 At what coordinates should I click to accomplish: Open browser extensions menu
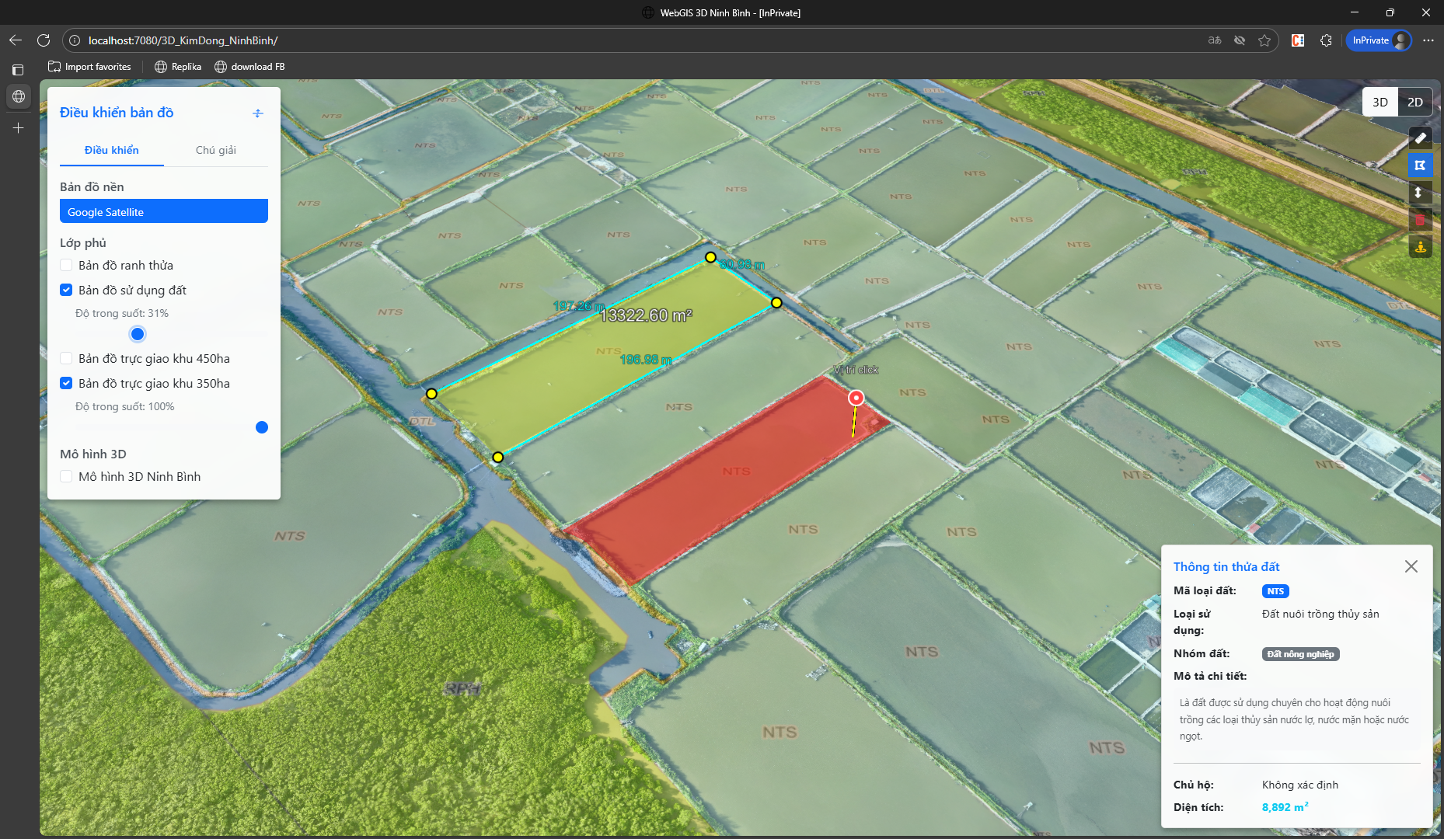[1326, 40]
